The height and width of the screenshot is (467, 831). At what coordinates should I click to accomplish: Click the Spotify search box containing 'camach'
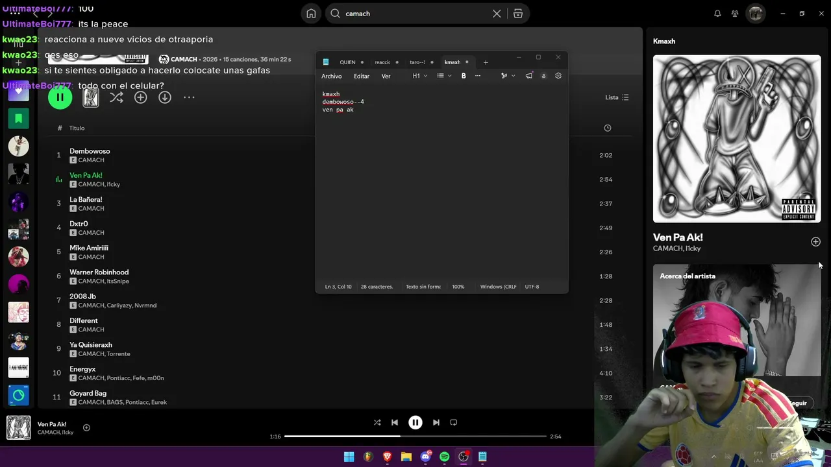coord(415,14)
